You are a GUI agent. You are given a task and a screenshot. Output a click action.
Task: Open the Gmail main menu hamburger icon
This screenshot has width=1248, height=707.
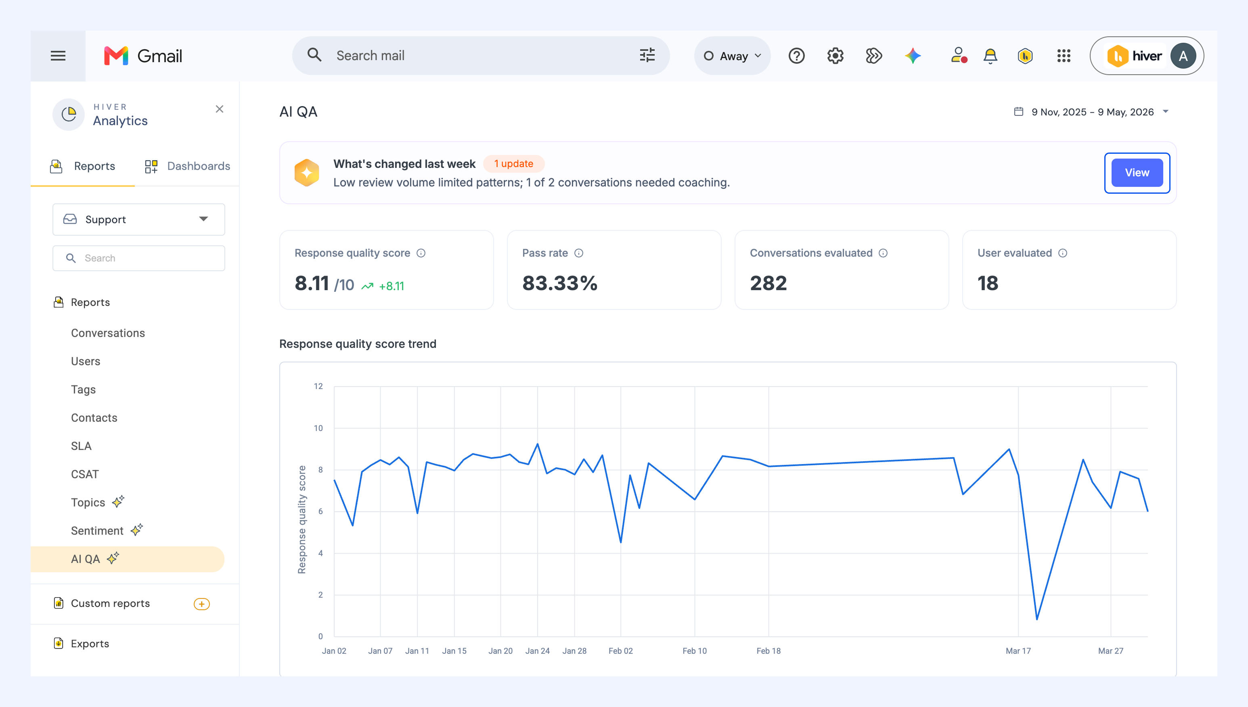58,56
